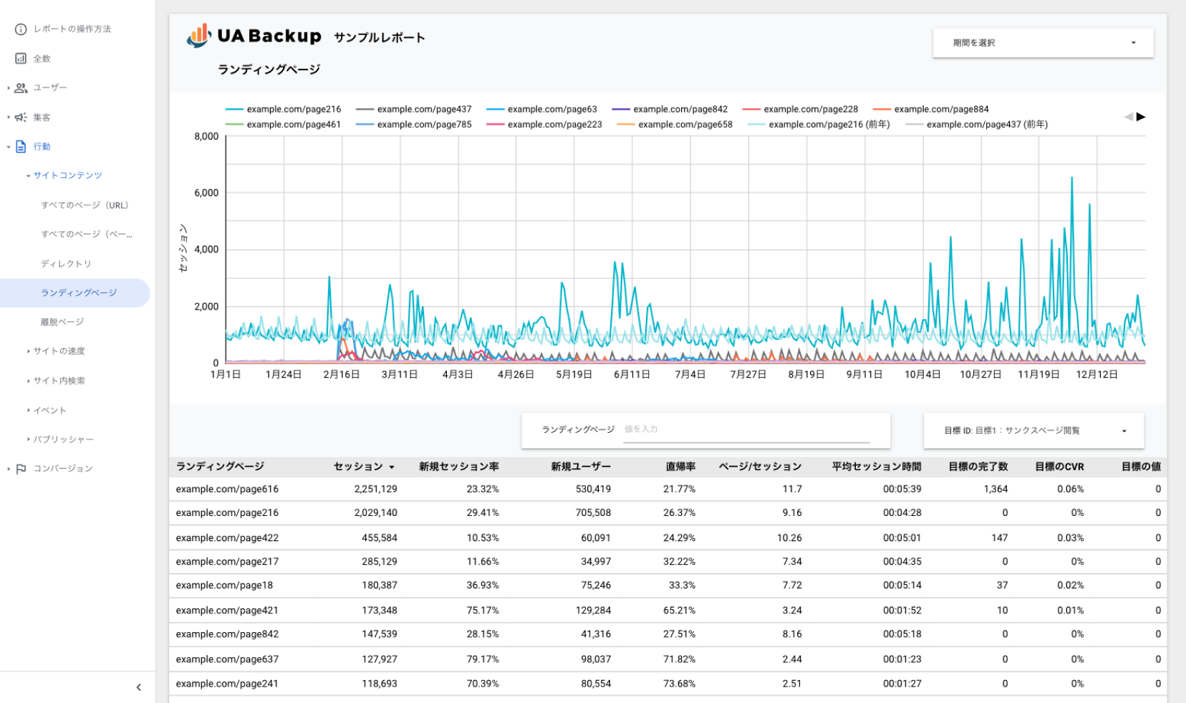Click the UA Backup logo icon
Viewport: 1186px width, 703px height.
(198, 35)
